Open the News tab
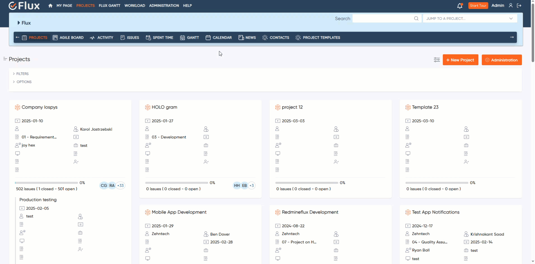 (247, 37)
